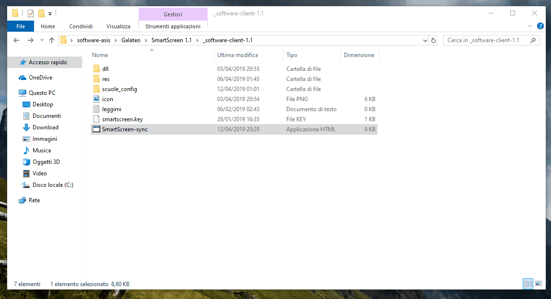Expand the ribbon with the chevron
551x299 pixels.
pyautogui.click(x=530, y=26)
